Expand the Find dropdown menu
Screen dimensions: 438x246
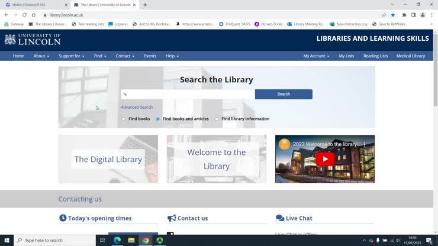tap(100, 56)
